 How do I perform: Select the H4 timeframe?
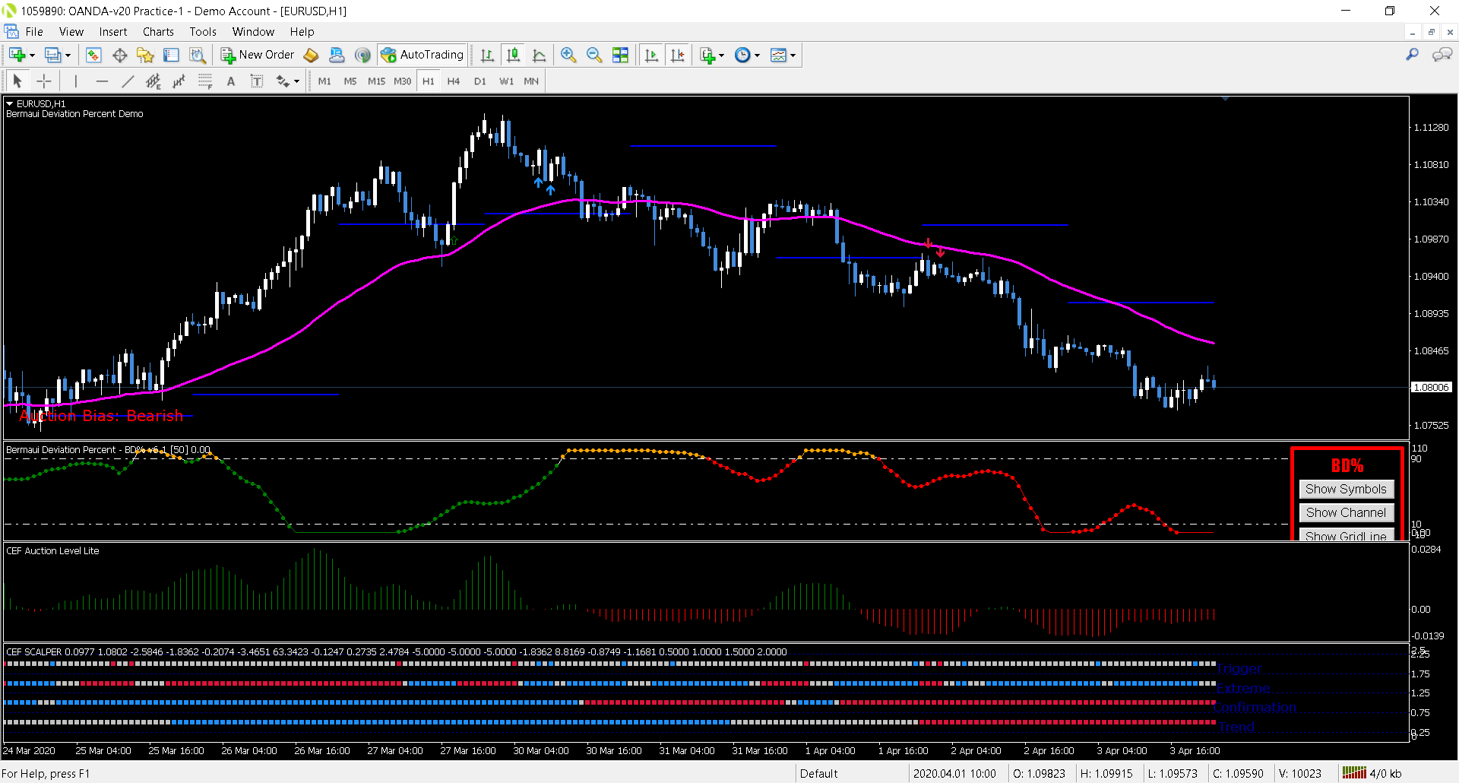tap(454, 81)
